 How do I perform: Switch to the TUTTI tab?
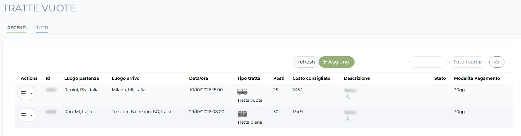click(42, 28)
